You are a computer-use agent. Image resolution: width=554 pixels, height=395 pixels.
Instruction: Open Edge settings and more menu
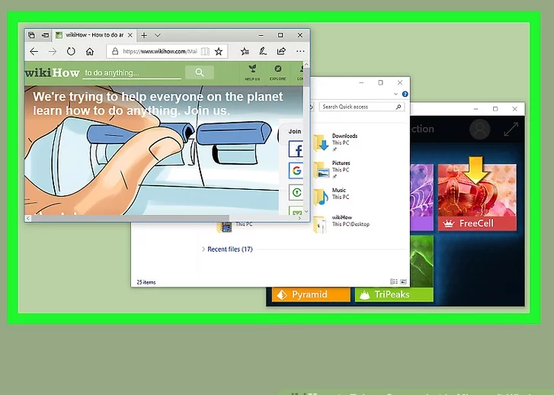pyautogui.click(x=300, y=51)
